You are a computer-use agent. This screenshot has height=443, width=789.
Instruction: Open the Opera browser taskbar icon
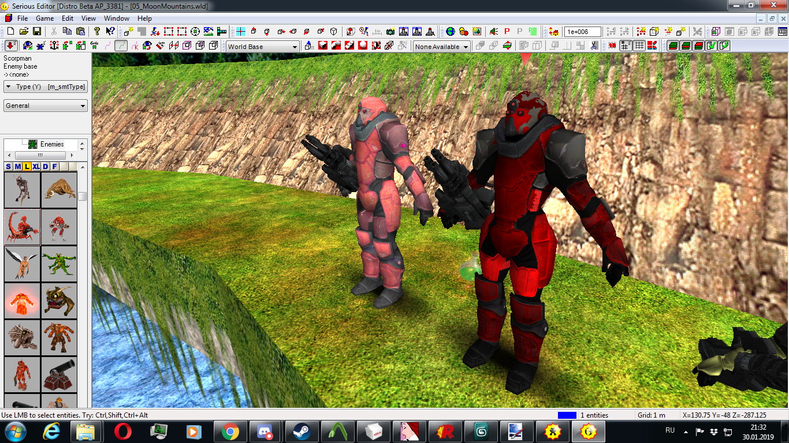(122, 431)
